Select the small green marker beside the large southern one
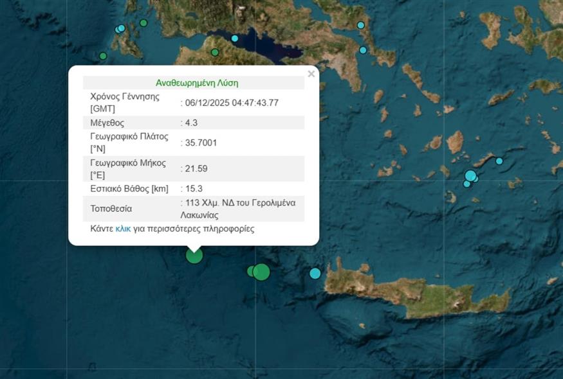Viewport: 563px width, 379px height. point(248,270)
